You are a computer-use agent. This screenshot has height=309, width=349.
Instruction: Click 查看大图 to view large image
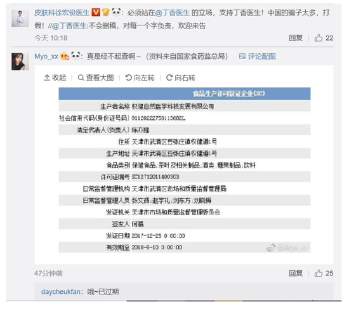[96, 77]
